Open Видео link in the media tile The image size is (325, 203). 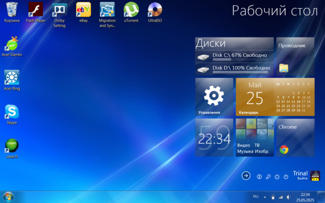[x=244, y=145]
